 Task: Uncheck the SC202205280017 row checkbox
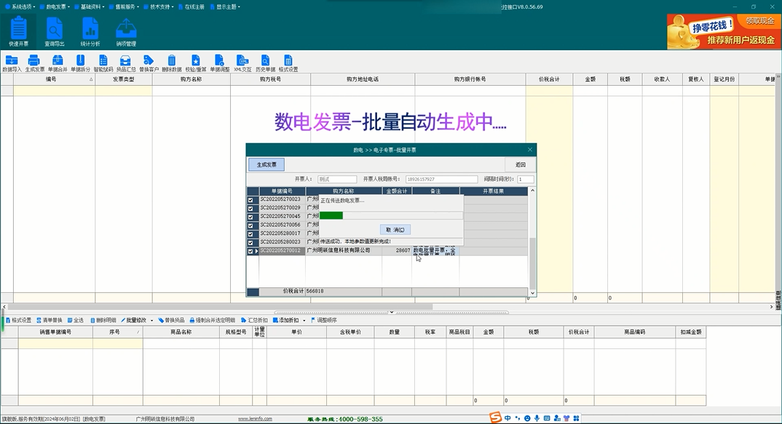[x=250, y=234]
